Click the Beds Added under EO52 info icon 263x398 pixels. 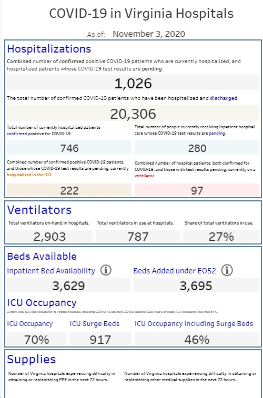coord(227,270)
